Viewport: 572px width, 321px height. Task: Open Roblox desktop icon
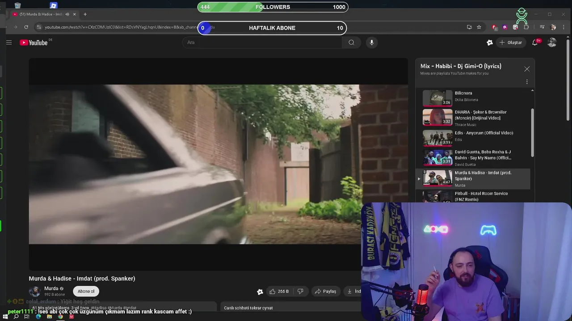click(53, 5)
